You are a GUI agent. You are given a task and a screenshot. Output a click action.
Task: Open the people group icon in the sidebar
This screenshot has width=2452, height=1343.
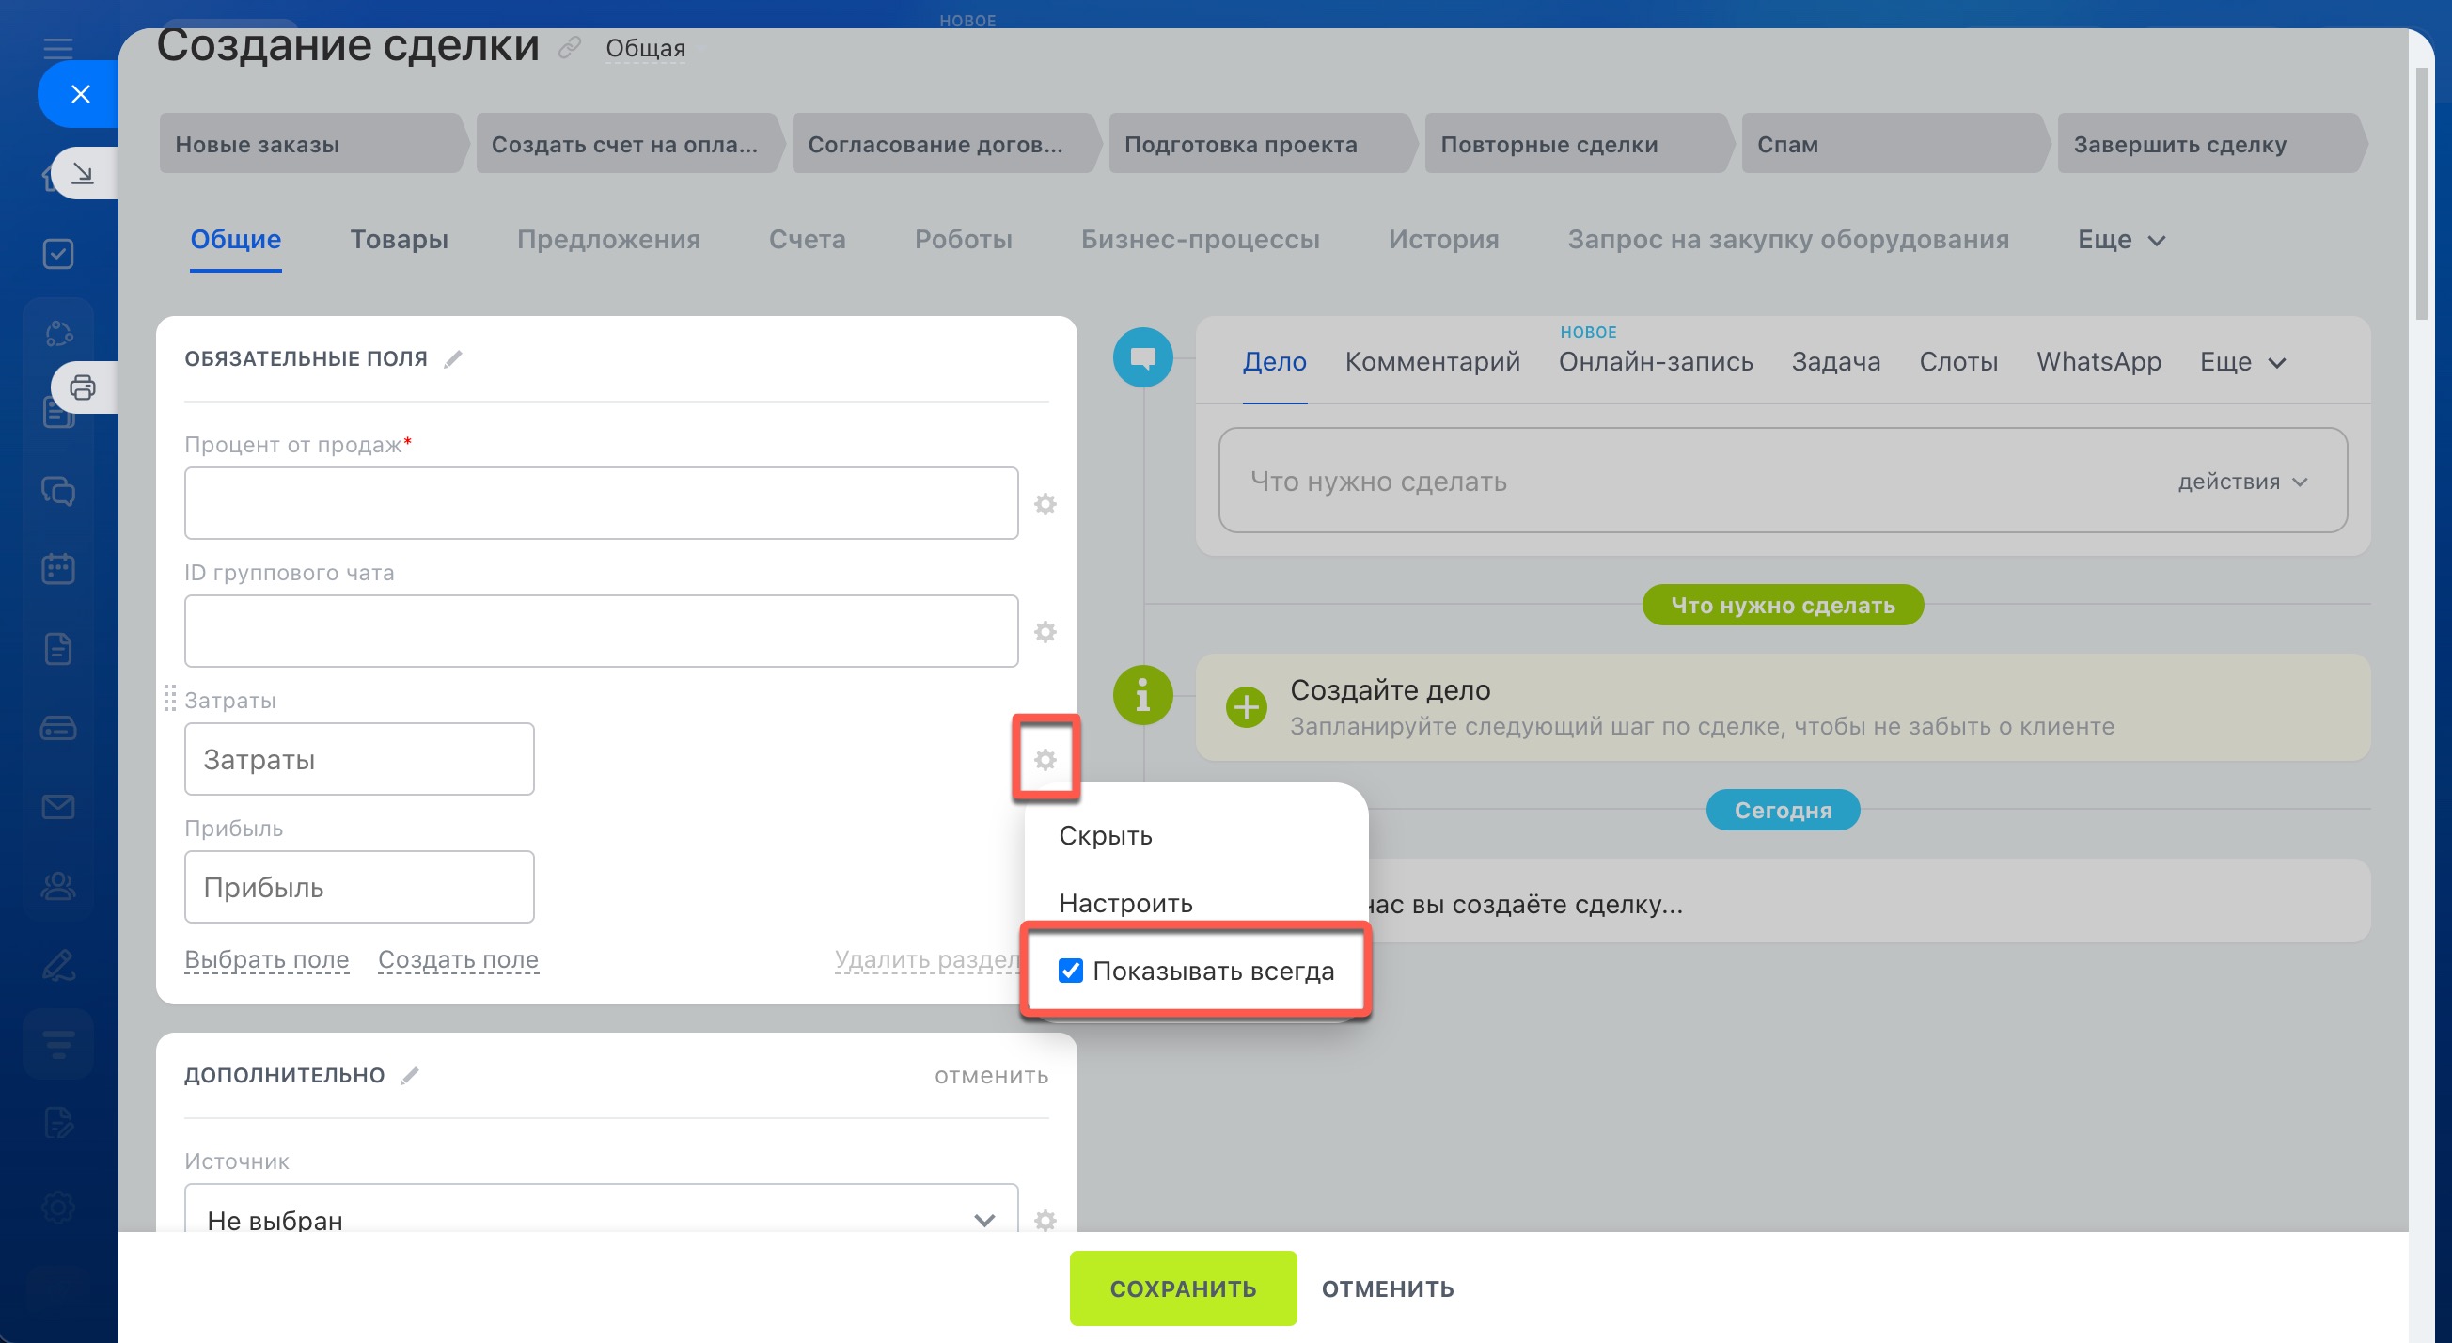[x=58, y=887]
